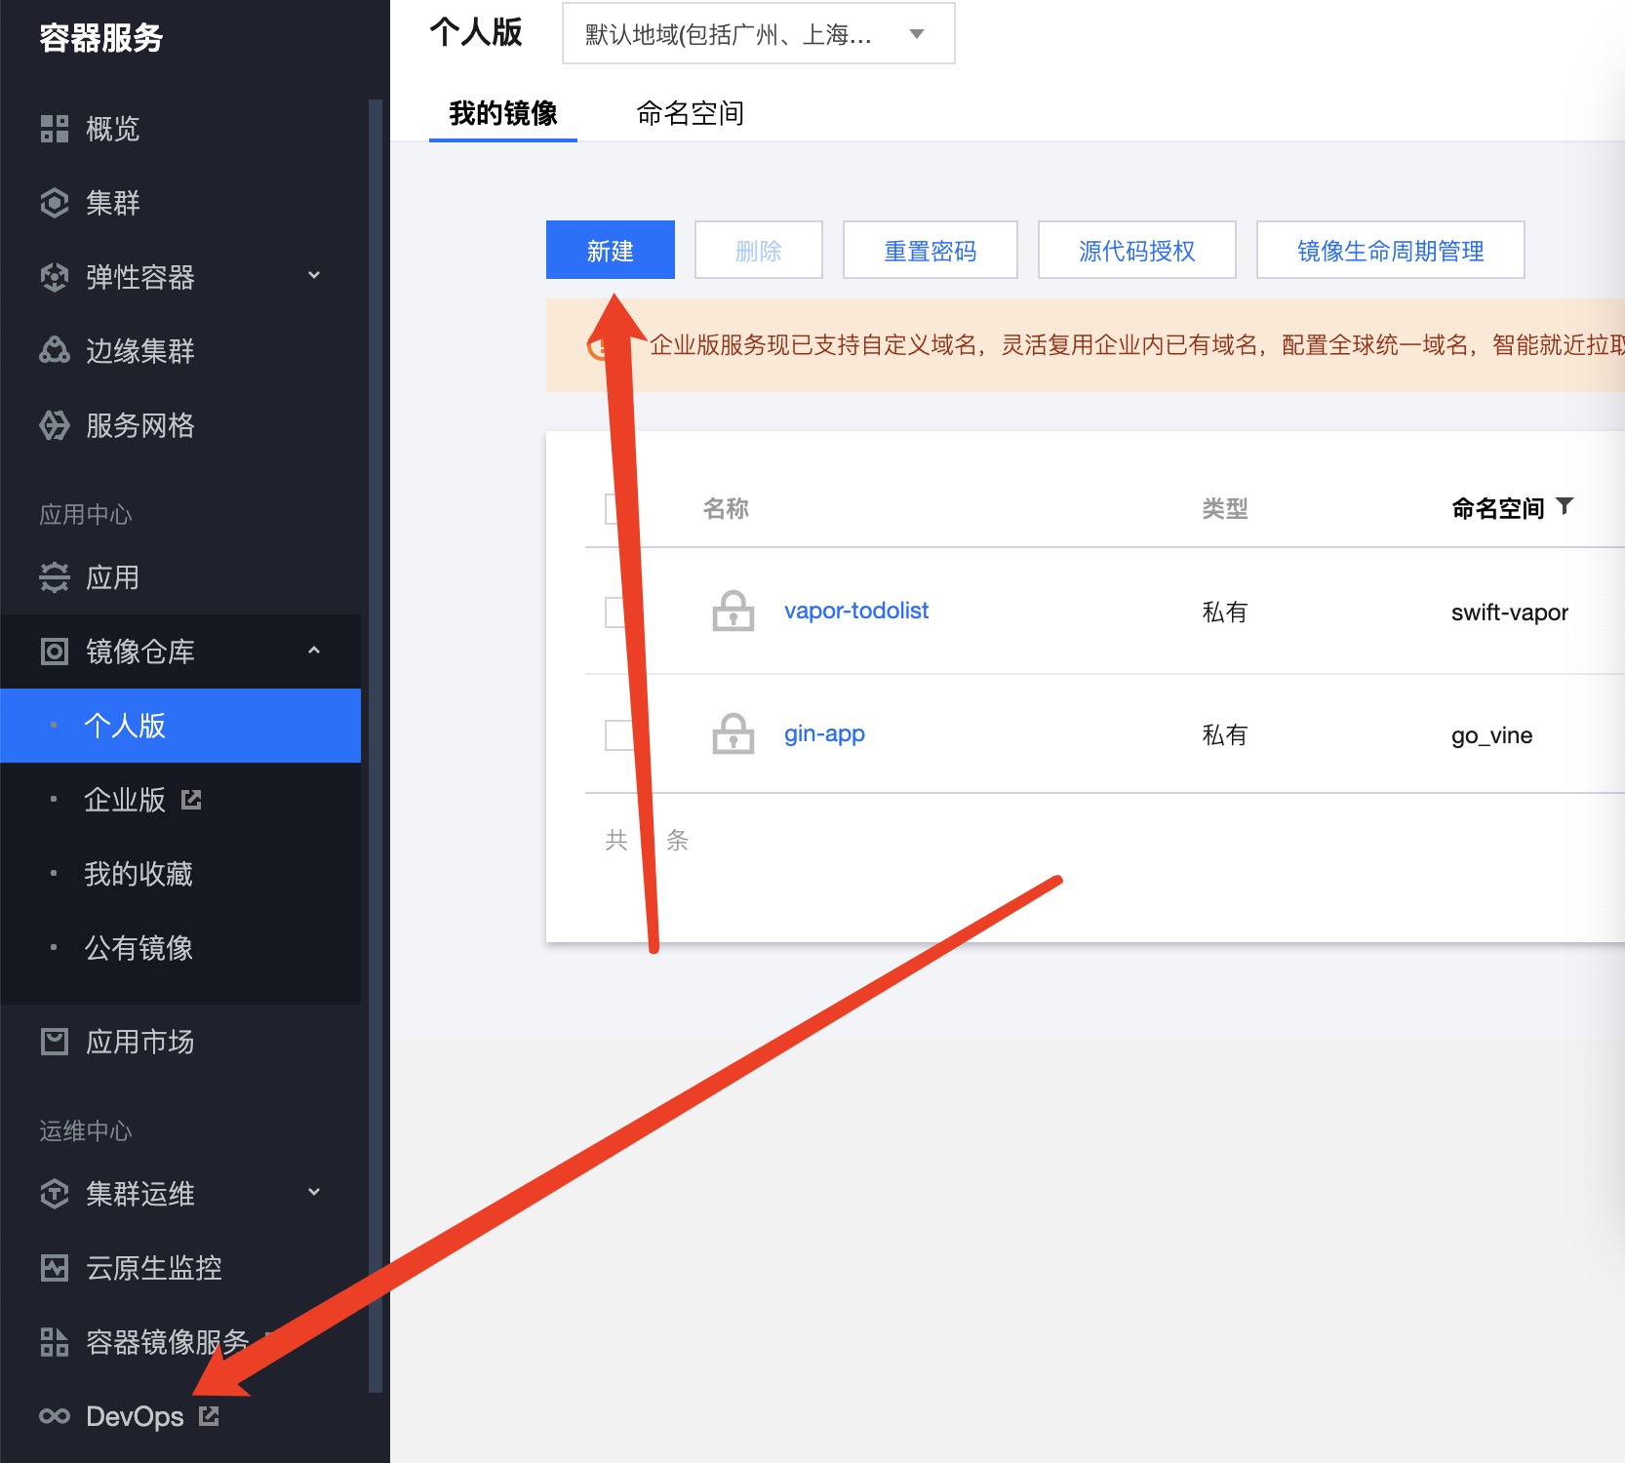Viewport: 1625px width, 1463px height.
Task: Switch to the 命名空间 tab
Action: click(x=690, y=114)
